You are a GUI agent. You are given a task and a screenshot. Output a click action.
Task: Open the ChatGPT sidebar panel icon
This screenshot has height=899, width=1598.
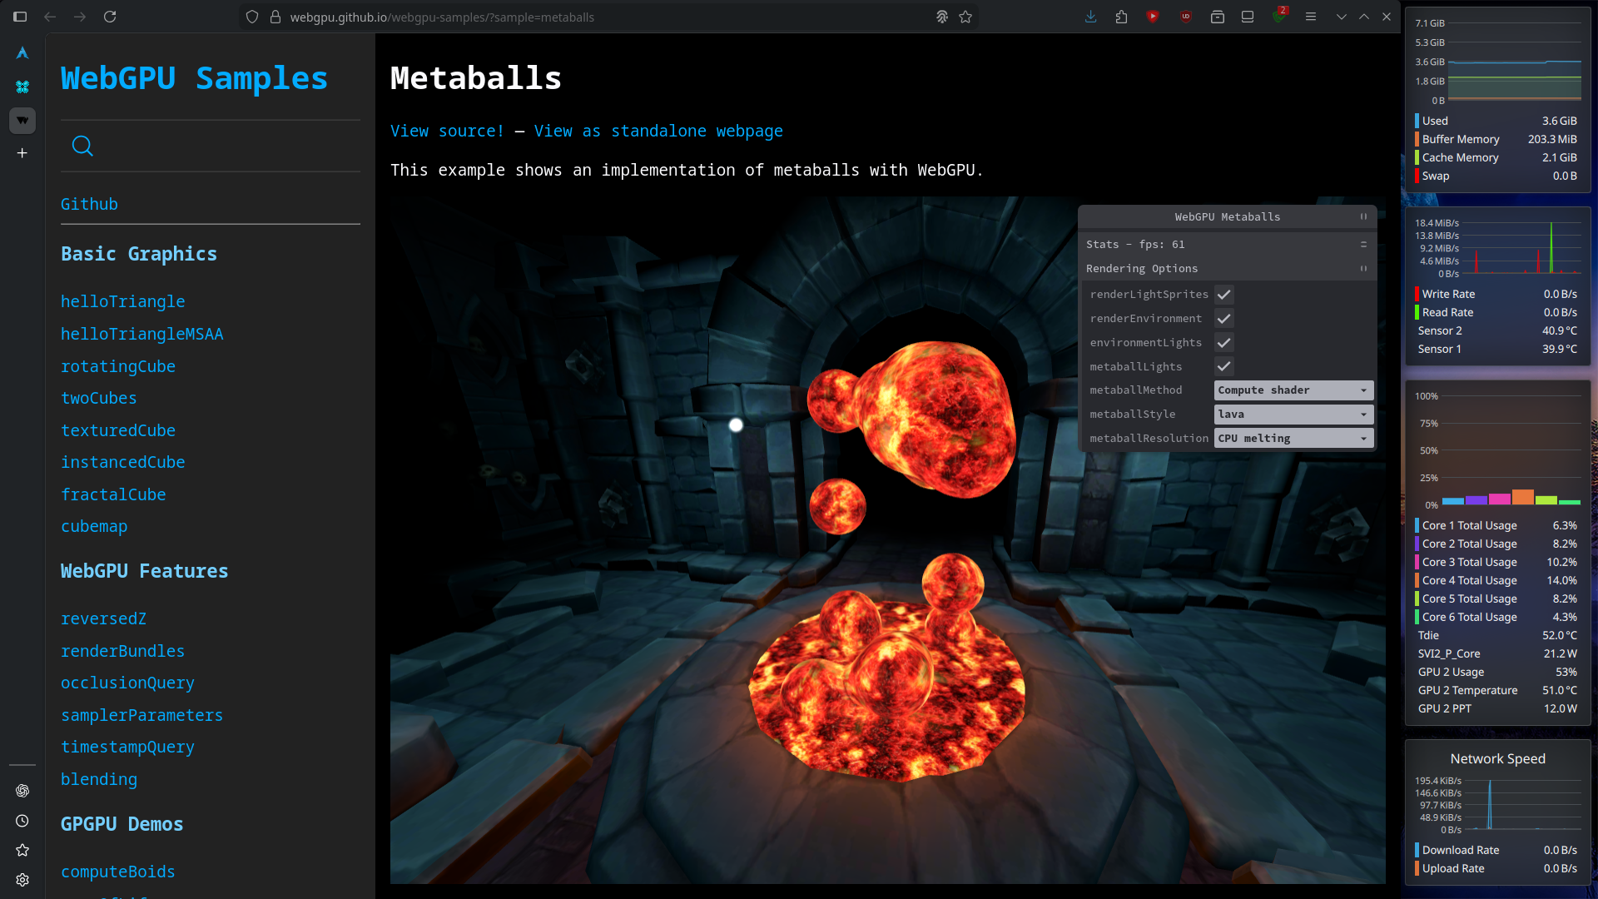(x=22, y=791)
